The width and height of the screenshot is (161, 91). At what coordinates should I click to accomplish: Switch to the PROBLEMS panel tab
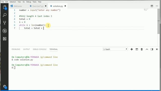tap(16, 49)
